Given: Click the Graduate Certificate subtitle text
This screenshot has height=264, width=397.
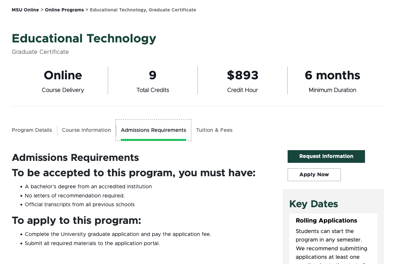Looking at the screenshot, I should (40, 52).
